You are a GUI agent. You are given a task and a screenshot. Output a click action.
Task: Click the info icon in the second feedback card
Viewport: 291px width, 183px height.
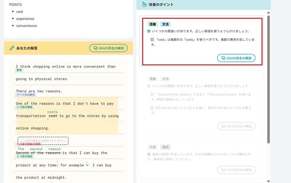[149, 86]
